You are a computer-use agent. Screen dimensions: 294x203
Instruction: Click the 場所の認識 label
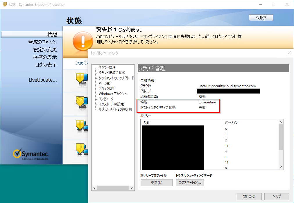click(x=149, y=96)
